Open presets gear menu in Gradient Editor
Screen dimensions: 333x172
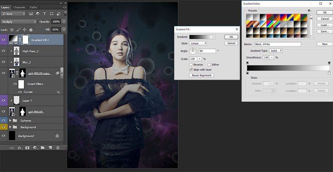click(309, 10)
